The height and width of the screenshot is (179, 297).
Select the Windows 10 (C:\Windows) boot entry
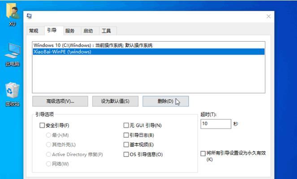(149, 45)
